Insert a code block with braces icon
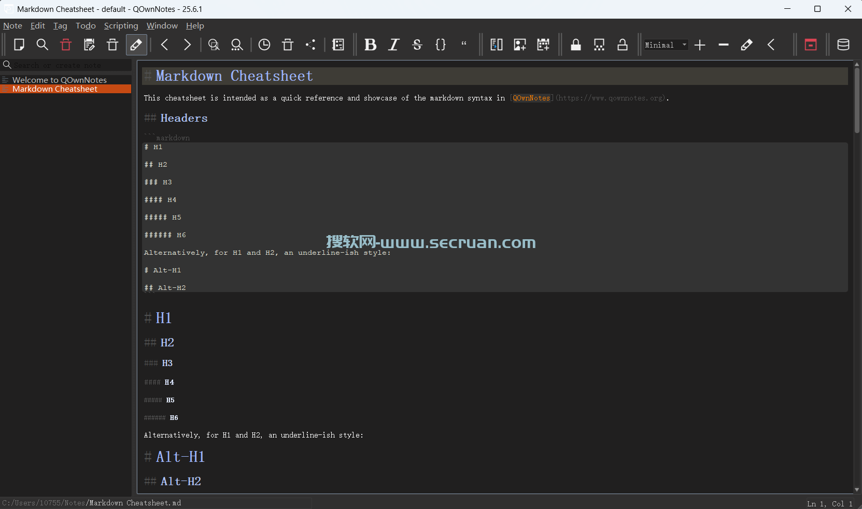This screenshot has width=862, height=509. point(441,45)
